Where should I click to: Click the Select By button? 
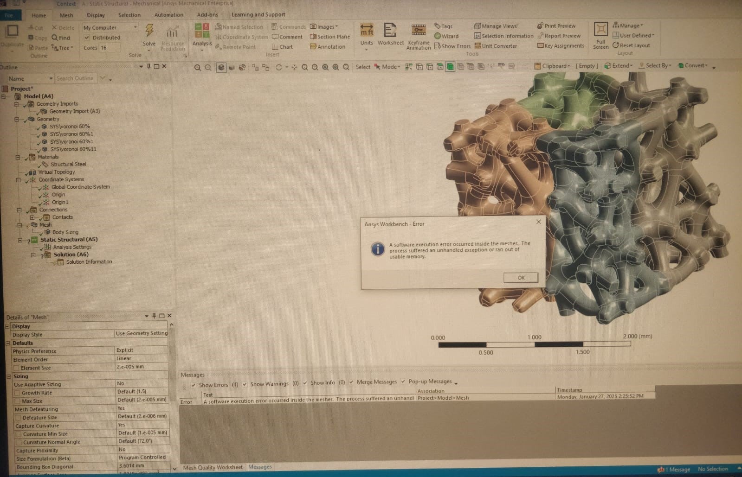click(655, 66)
